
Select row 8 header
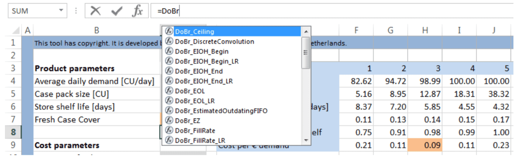coord(14,132)
